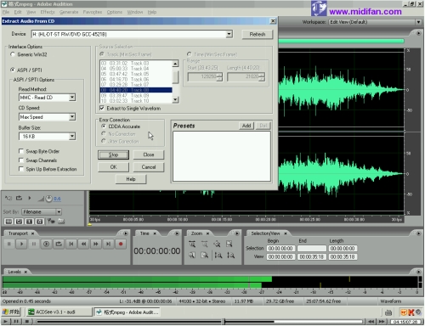Screen dimensions: 425x326
Task: Select Time (Min:Sec:Frame) source radio
Action: click(x=189, y=54)
